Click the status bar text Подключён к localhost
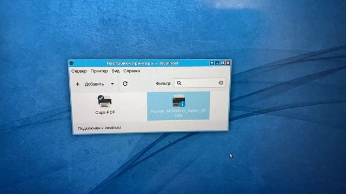The width and height of the screenshot is (346, 194). click(99, 128)
